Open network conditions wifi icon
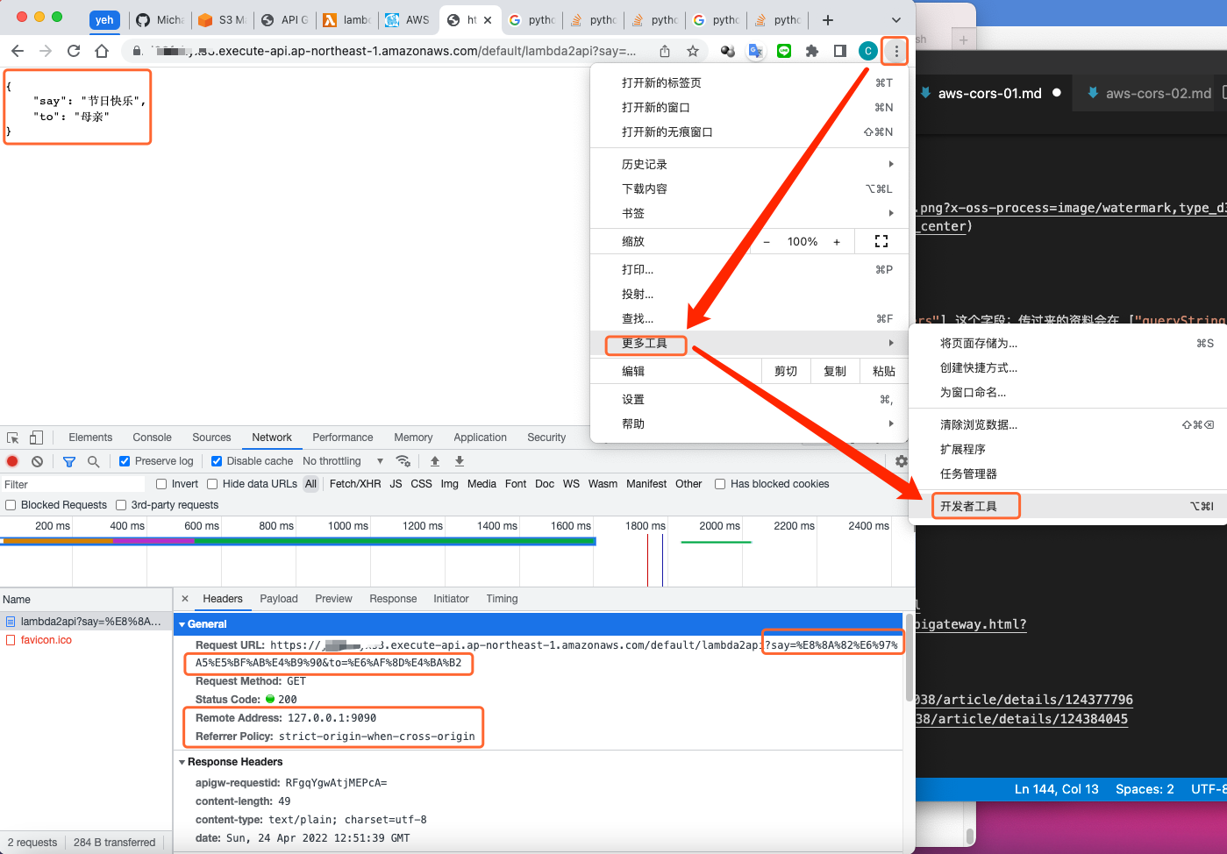 point(403,461)
